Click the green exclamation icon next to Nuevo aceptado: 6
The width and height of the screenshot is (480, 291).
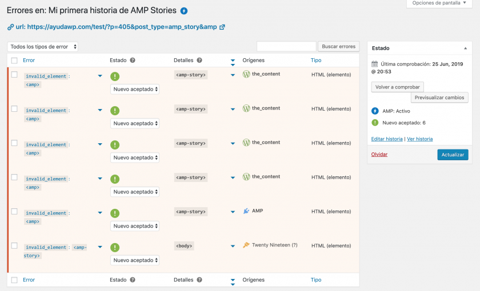[x=375, y=122]
